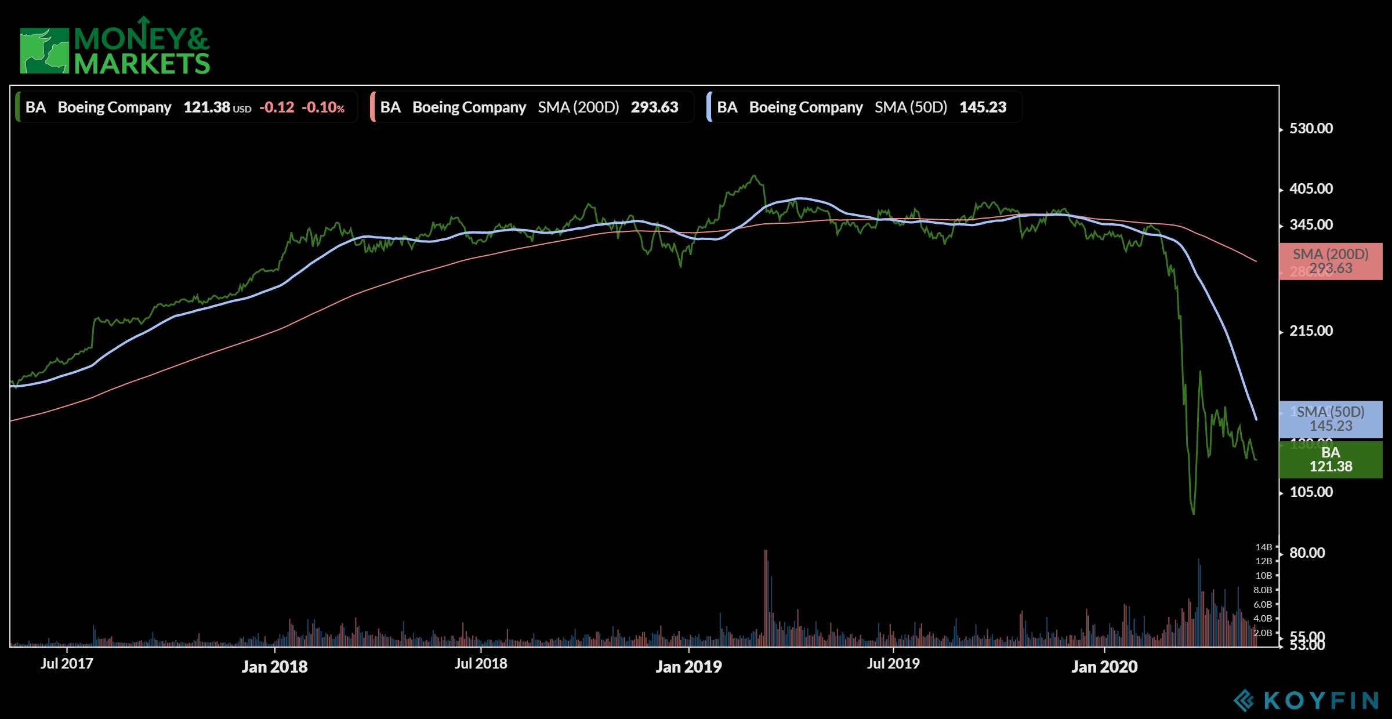Viewport: 1392px width, 719px height.
Task: Click the Money & Markets logo
Action: (x=115, y=45)
